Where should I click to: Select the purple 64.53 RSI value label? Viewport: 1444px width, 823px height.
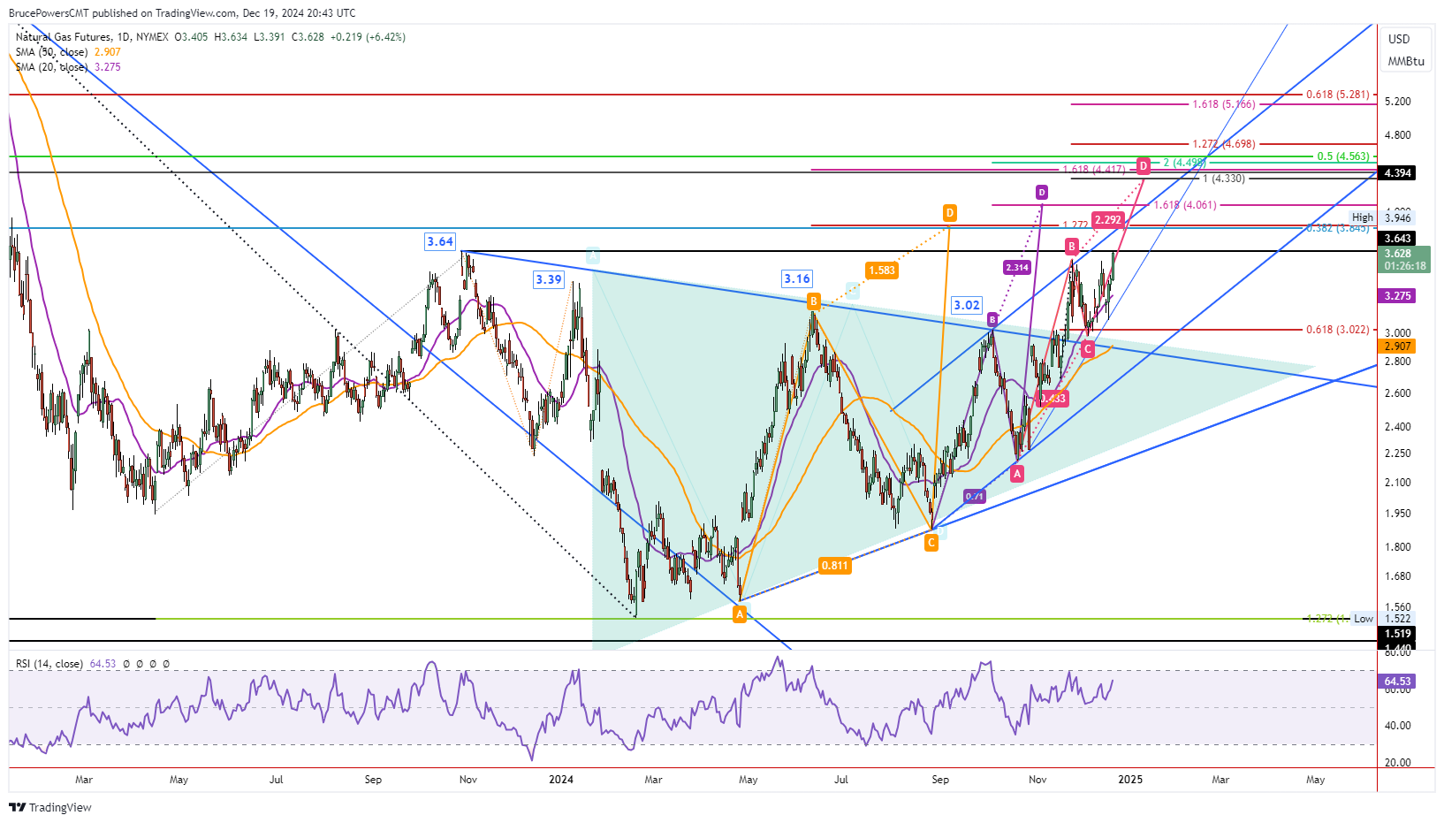point(1397,682)
